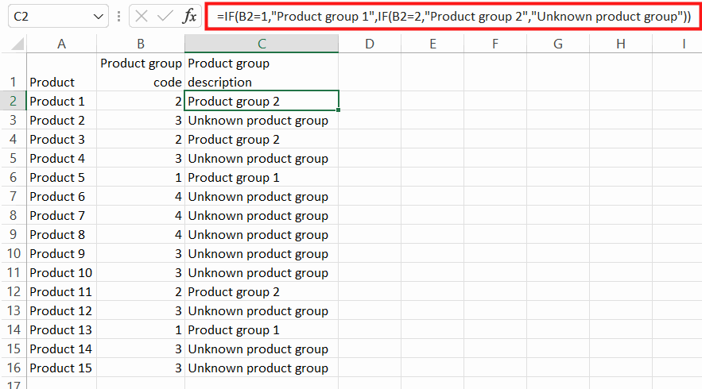Select row 10 header
This screenshot has width=702, height=389.
point(14,253)
